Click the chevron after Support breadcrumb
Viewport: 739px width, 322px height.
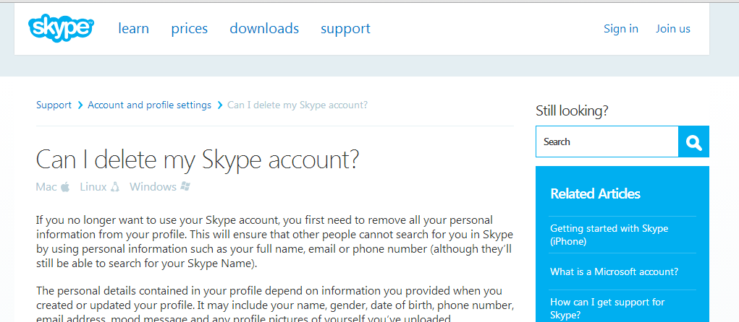(80, 105)
